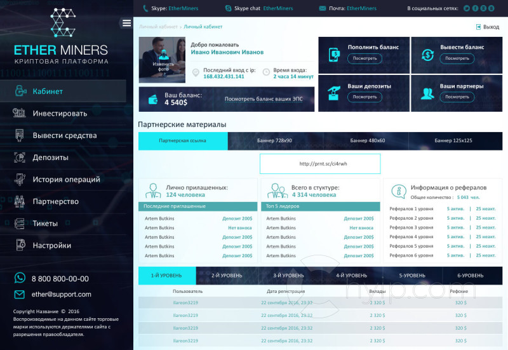Viewport: 508px width, 350px height.
Task: Click the История операций sidebar icon
Action: (x=20, y=179)
